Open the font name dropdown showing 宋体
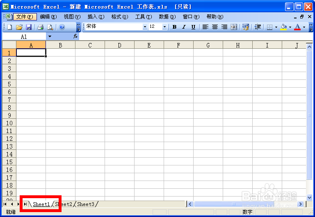 (145, 27)
